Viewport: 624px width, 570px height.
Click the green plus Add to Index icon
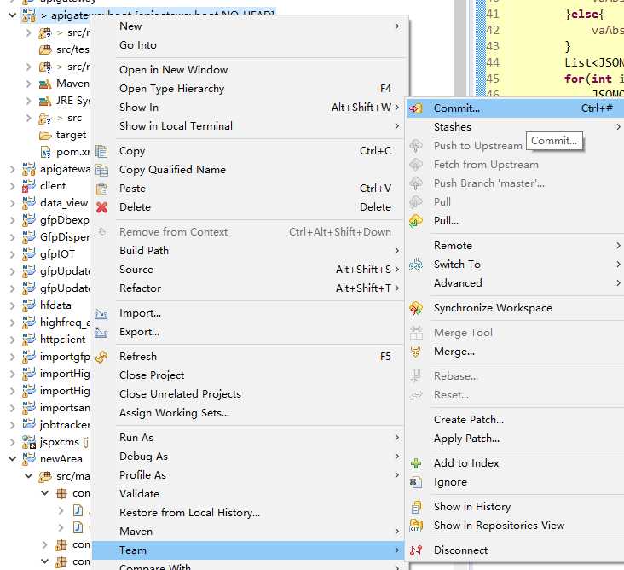pyautogui.click(x=416, y=463)
